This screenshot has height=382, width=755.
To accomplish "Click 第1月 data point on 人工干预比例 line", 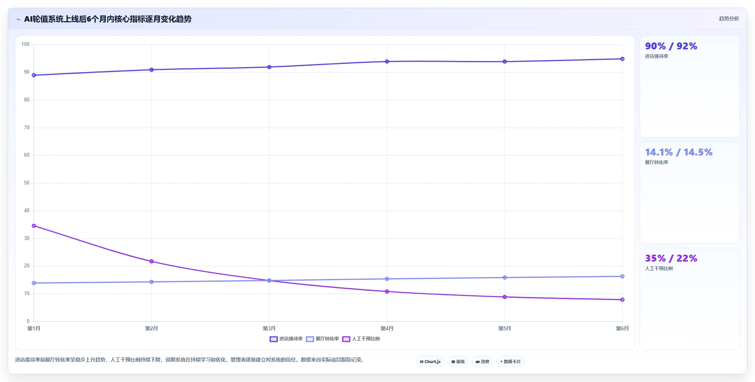I will click(x=34, y=226).
